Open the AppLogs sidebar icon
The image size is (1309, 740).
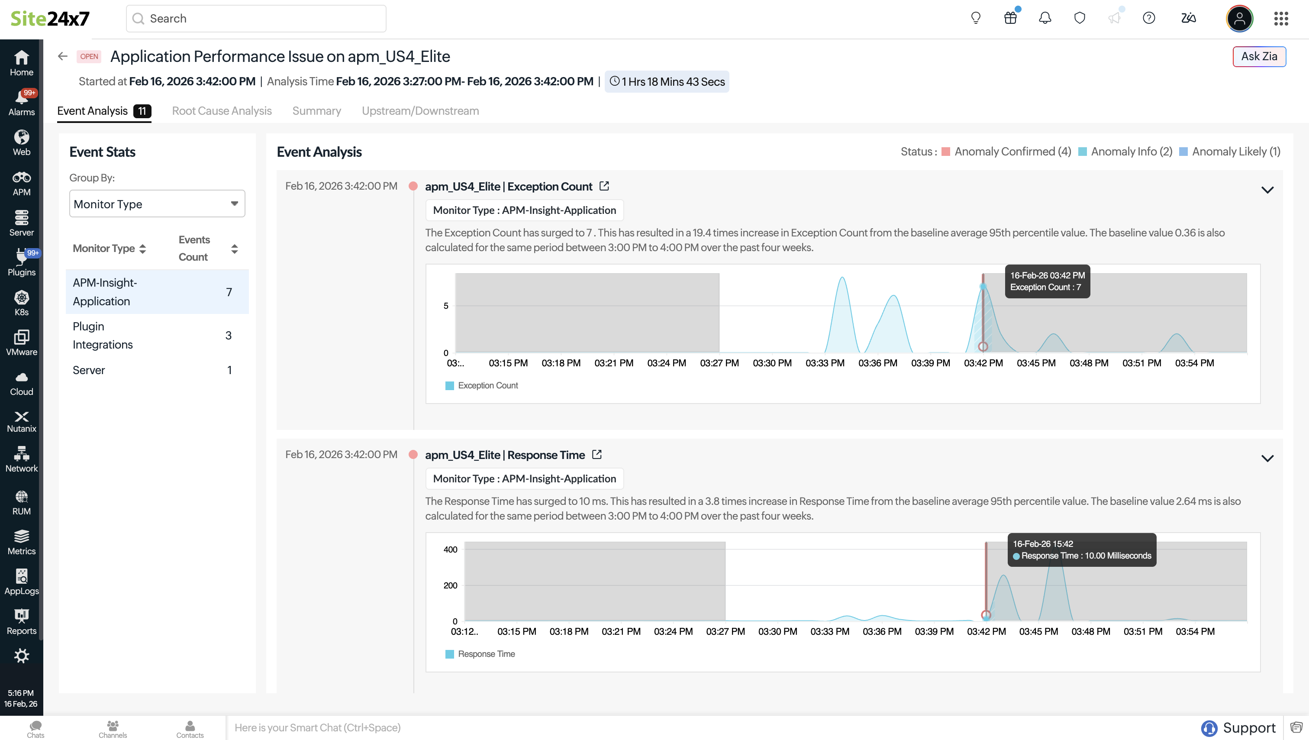21,582
